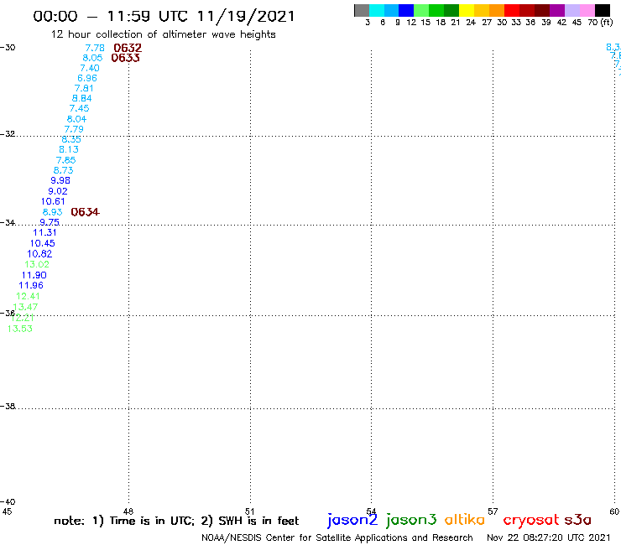Click the '12 hour collection' subtitle

163,34
